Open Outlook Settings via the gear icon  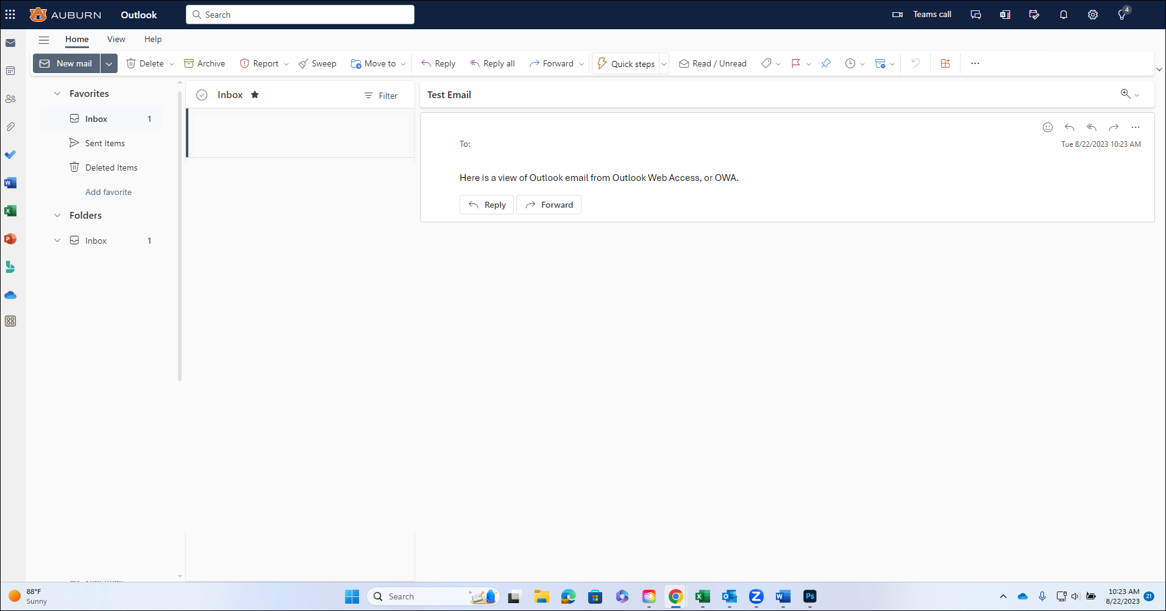click(1092, 14)
